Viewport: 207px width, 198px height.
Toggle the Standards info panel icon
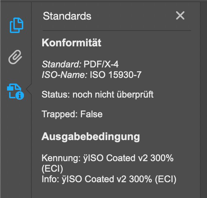tap(15, 92)
